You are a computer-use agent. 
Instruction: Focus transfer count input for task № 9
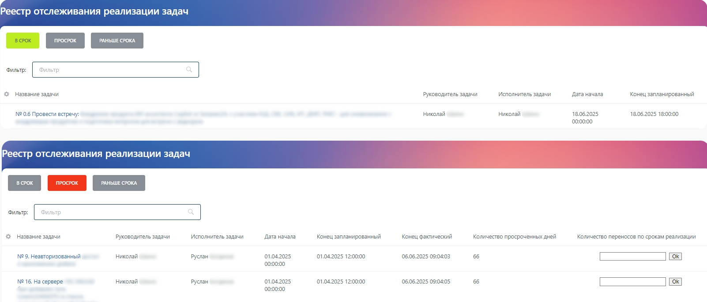pyautogui.click(x=633, y=256)
